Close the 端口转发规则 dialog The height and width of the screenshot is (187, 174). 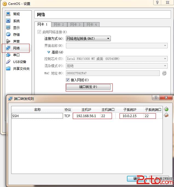click(166, 97)
